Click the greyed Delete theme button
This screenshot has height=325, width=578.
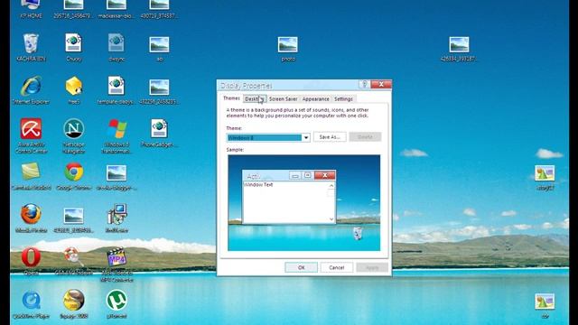pyautogui.click(x=365, y=137)
